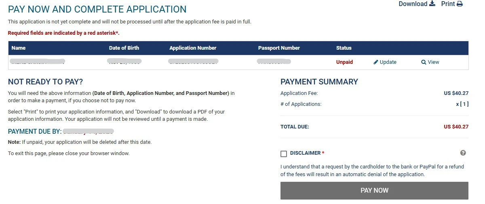Click the Name column header
Viewport: 485px width, 204px height.
coord(19,48)
